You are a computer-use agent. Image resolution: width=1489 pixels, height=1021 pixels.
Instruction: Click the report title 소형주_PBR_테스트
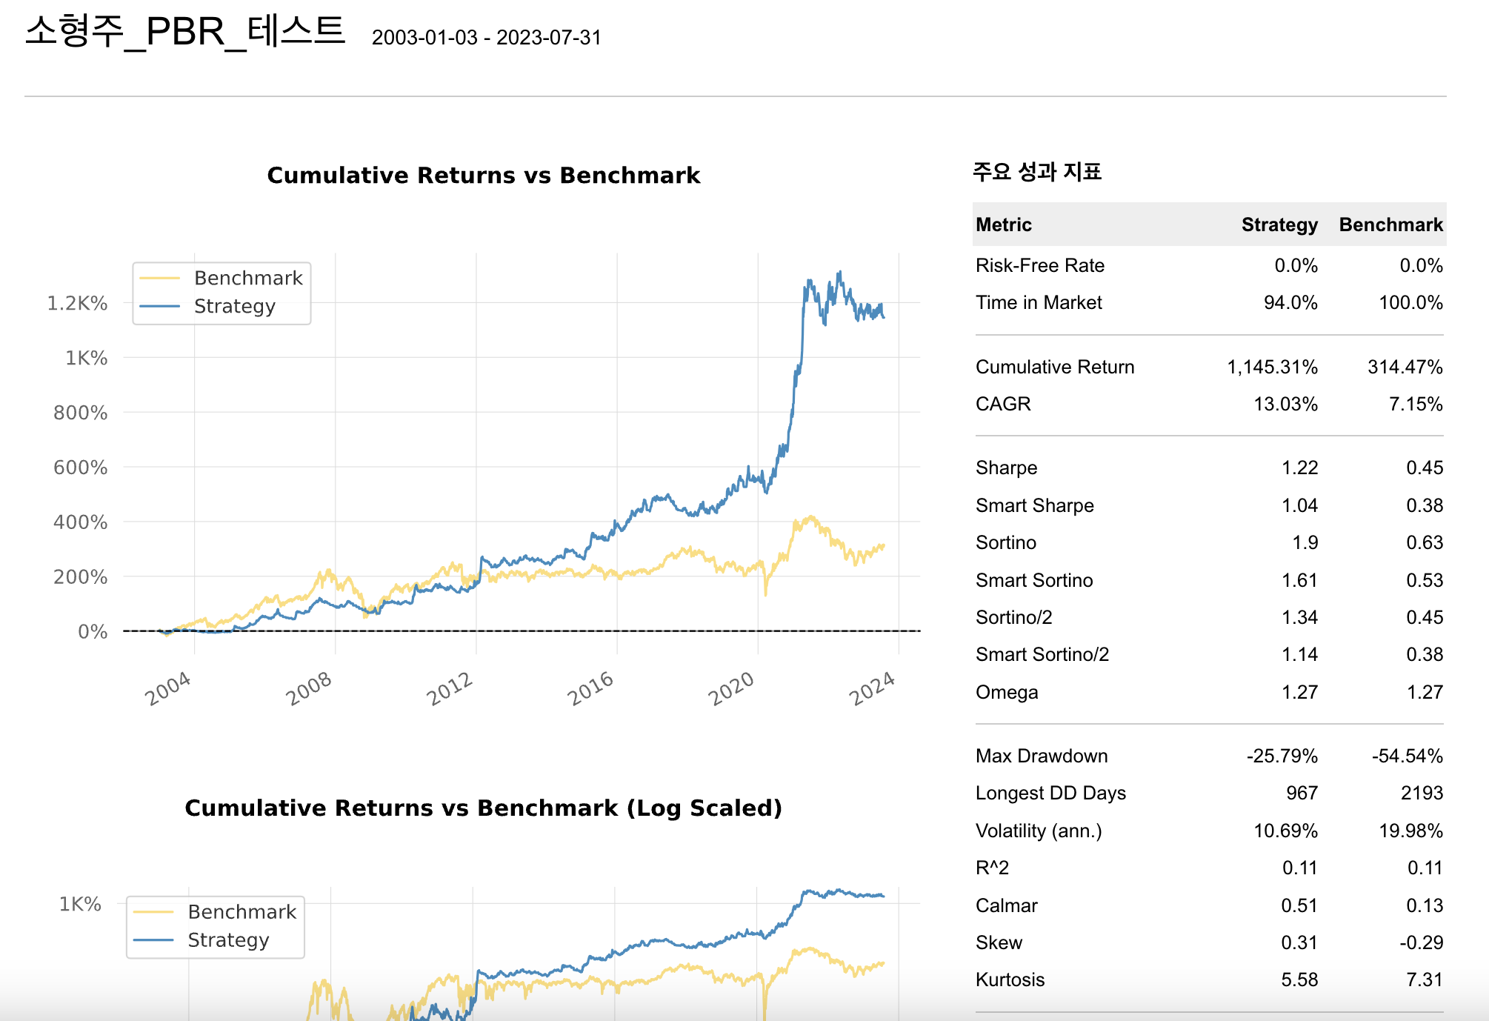[x=185, y=31]
